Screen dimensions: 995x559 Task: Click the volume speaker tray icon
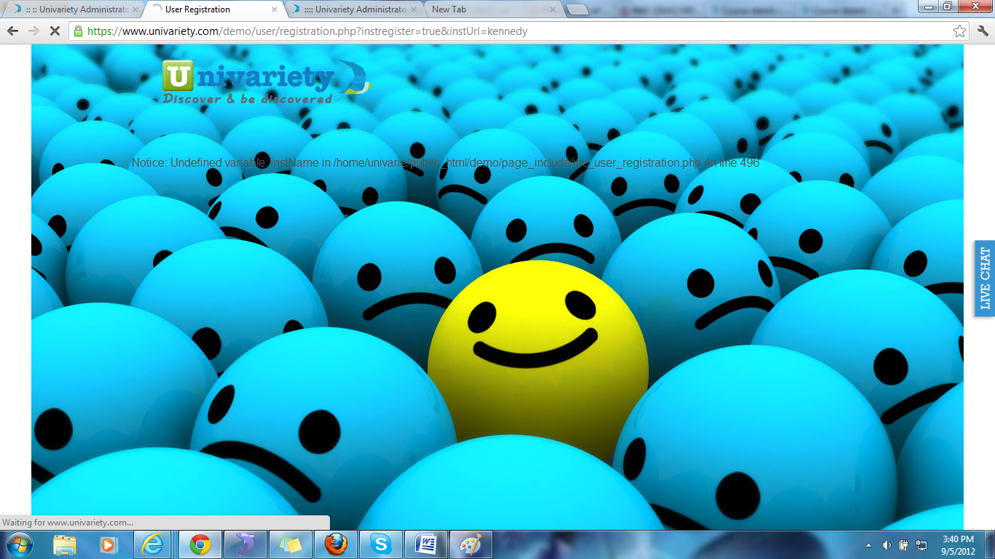[x=886, y=545]
